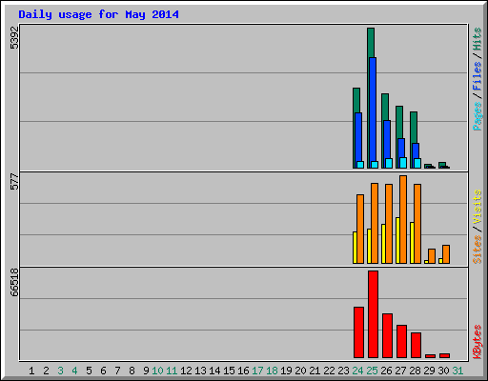Image resolution: width=488 pixels, height=381 pixels.
Task: Click day 26 on the x-axis
Action: point(386,371)
